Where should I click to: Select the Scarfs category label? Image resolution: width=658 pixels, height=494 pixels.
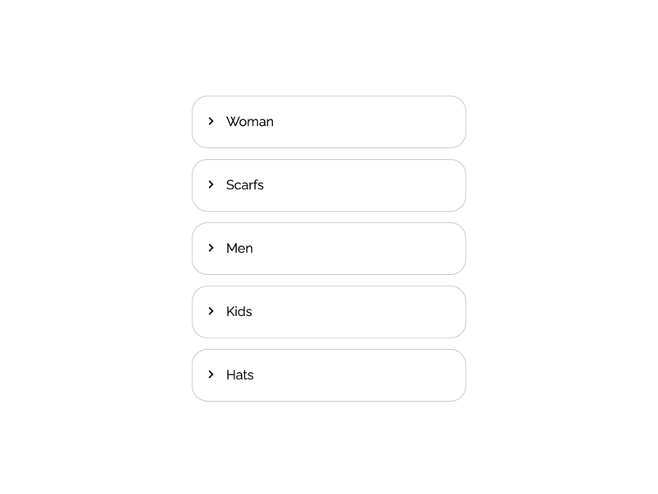(245, 185)
